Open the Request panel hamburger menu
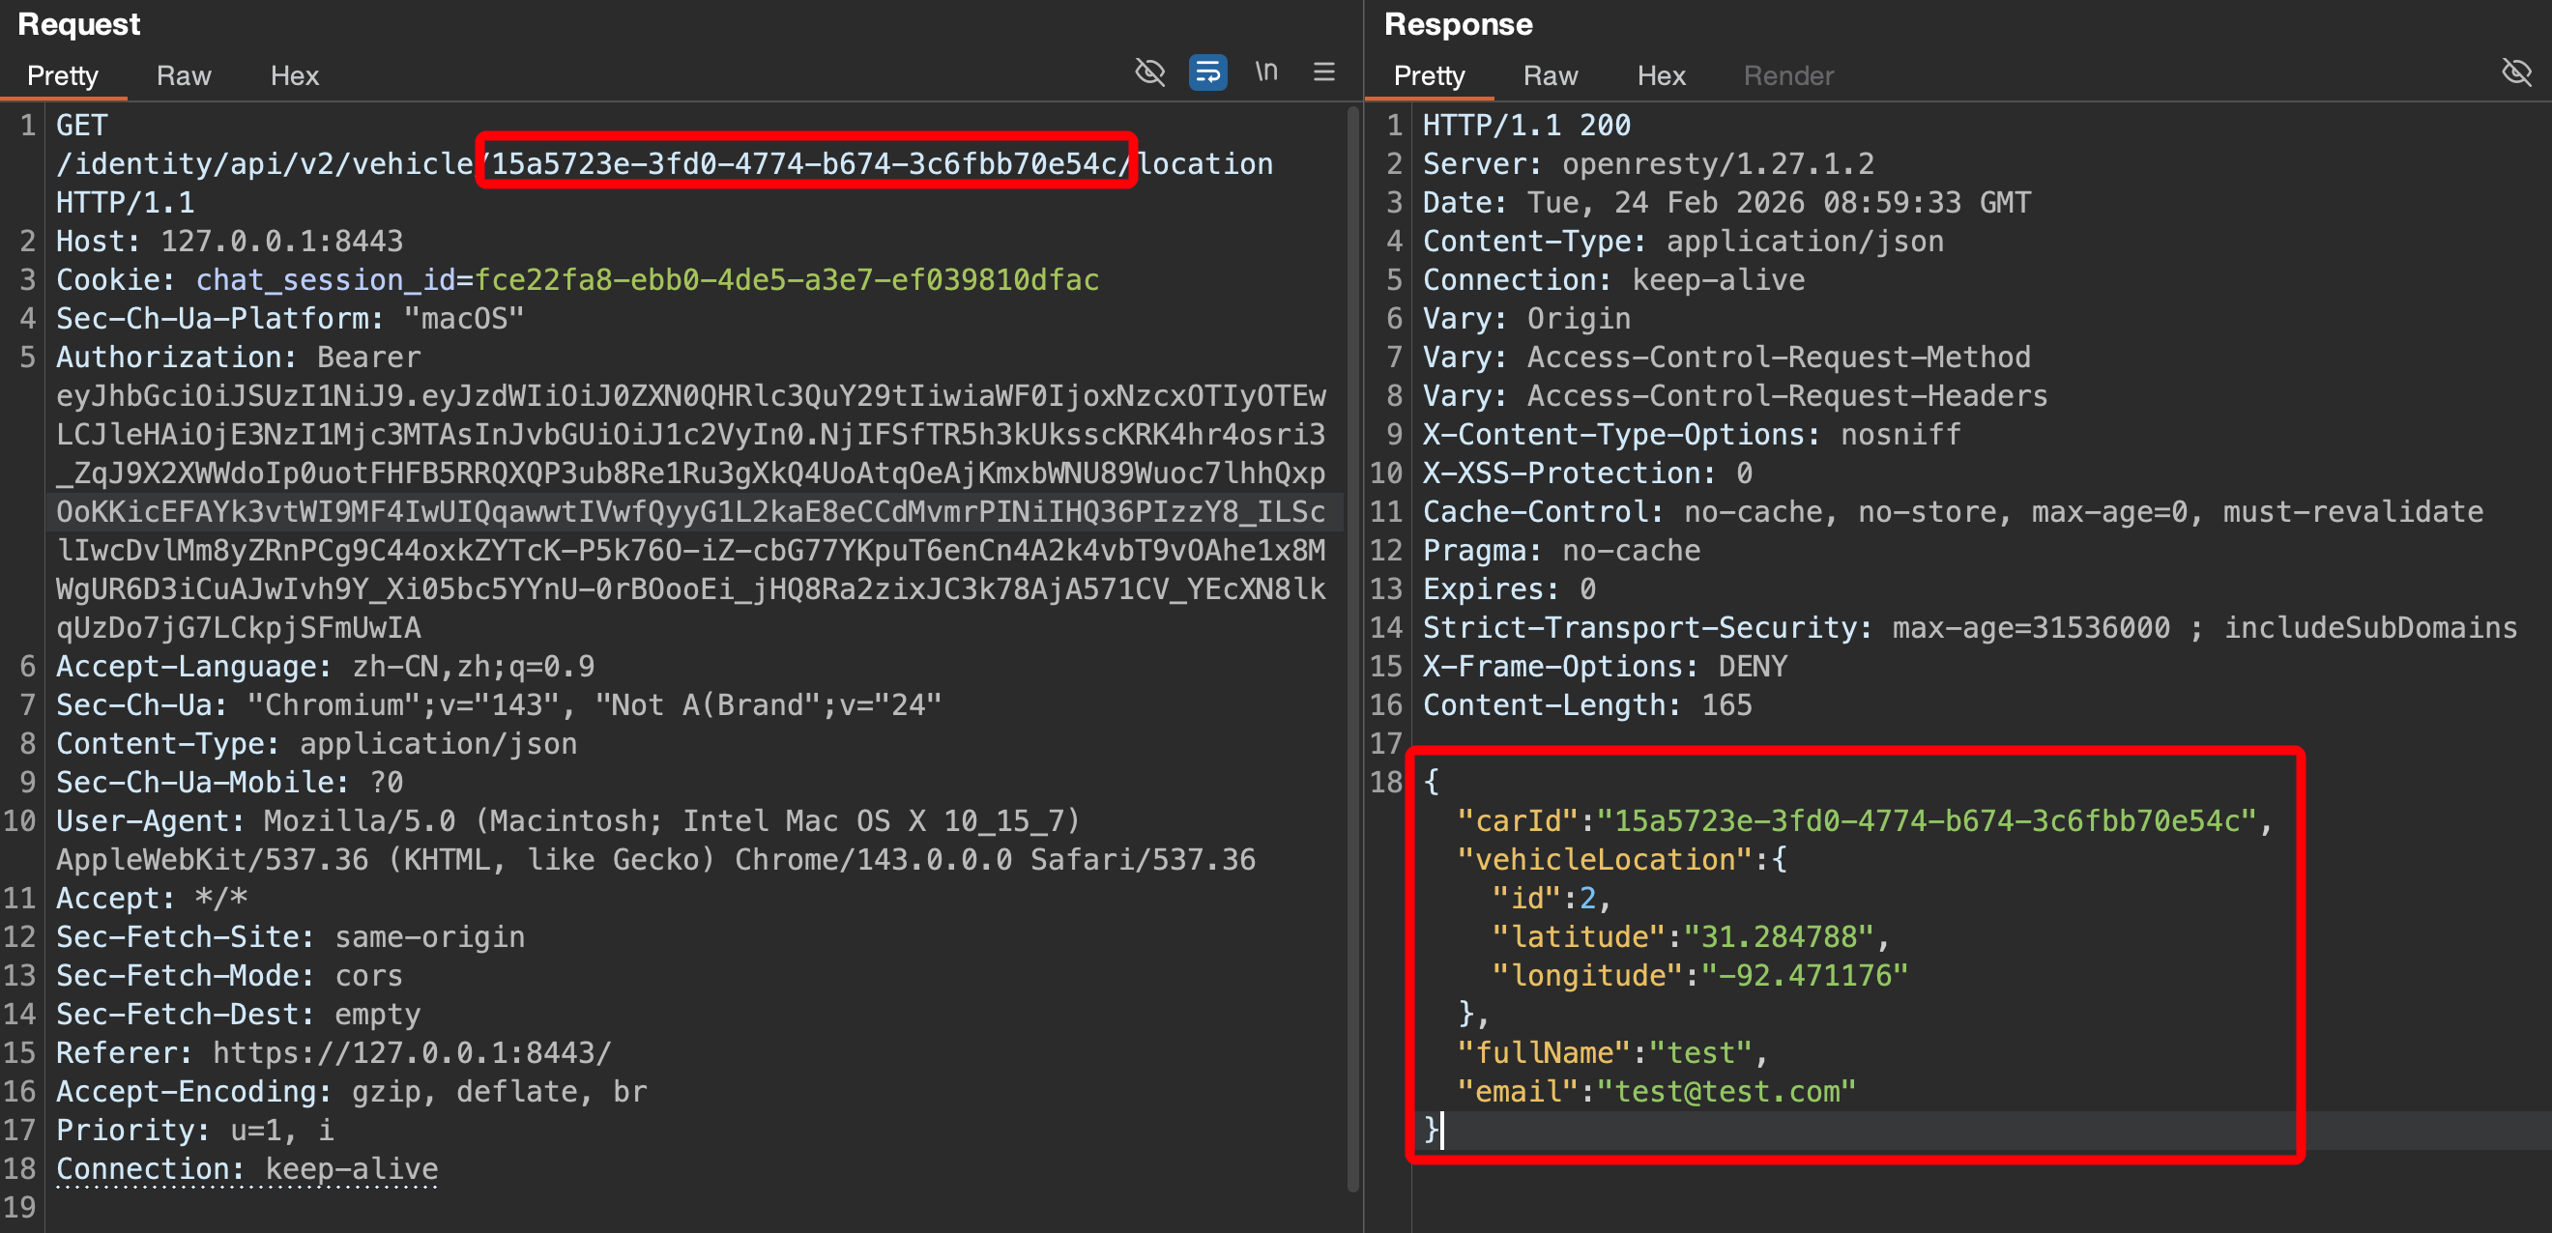The height and width of the screenshot is (1233, 2552). click(x=1323, y=72)
